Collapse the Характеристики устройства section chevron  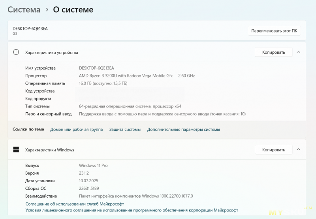[x=299, y=52]
